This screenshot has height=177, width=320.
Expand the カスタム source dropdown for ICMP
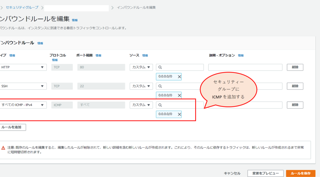click(x=141, y=105)
